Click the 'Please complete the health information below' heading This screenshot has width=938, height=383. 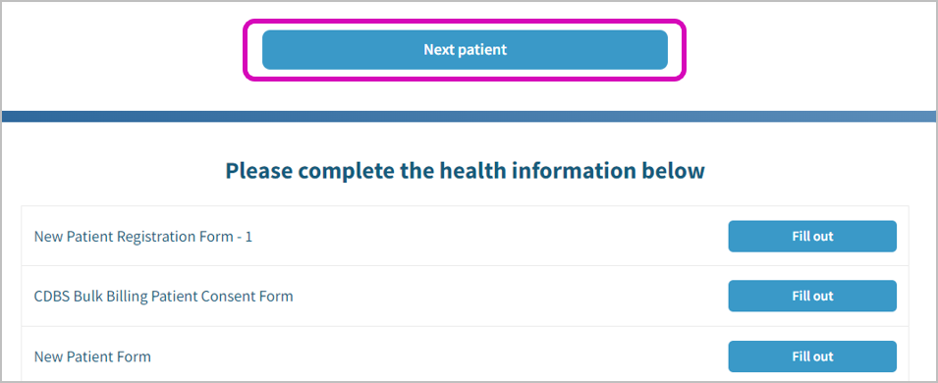click(465, 171)
